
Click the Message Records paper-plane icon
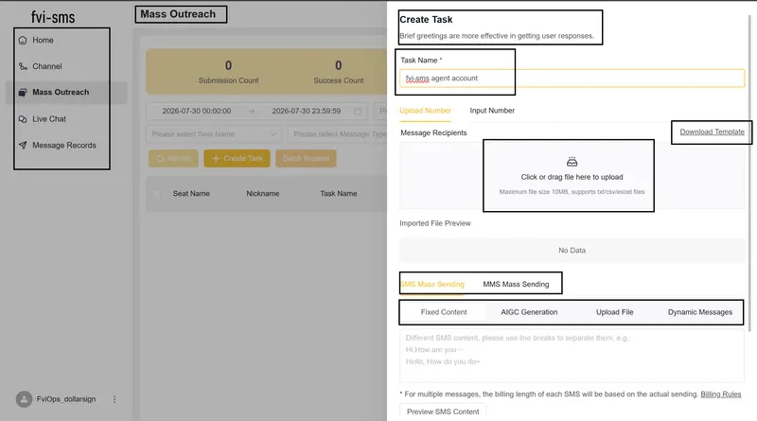tap(23, 145)
